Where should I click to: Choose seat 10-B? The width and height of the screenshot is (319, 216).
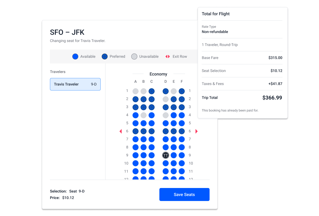144,163
